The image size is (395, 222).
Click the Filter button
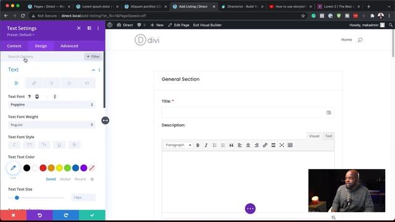click(x=93, y=57)
